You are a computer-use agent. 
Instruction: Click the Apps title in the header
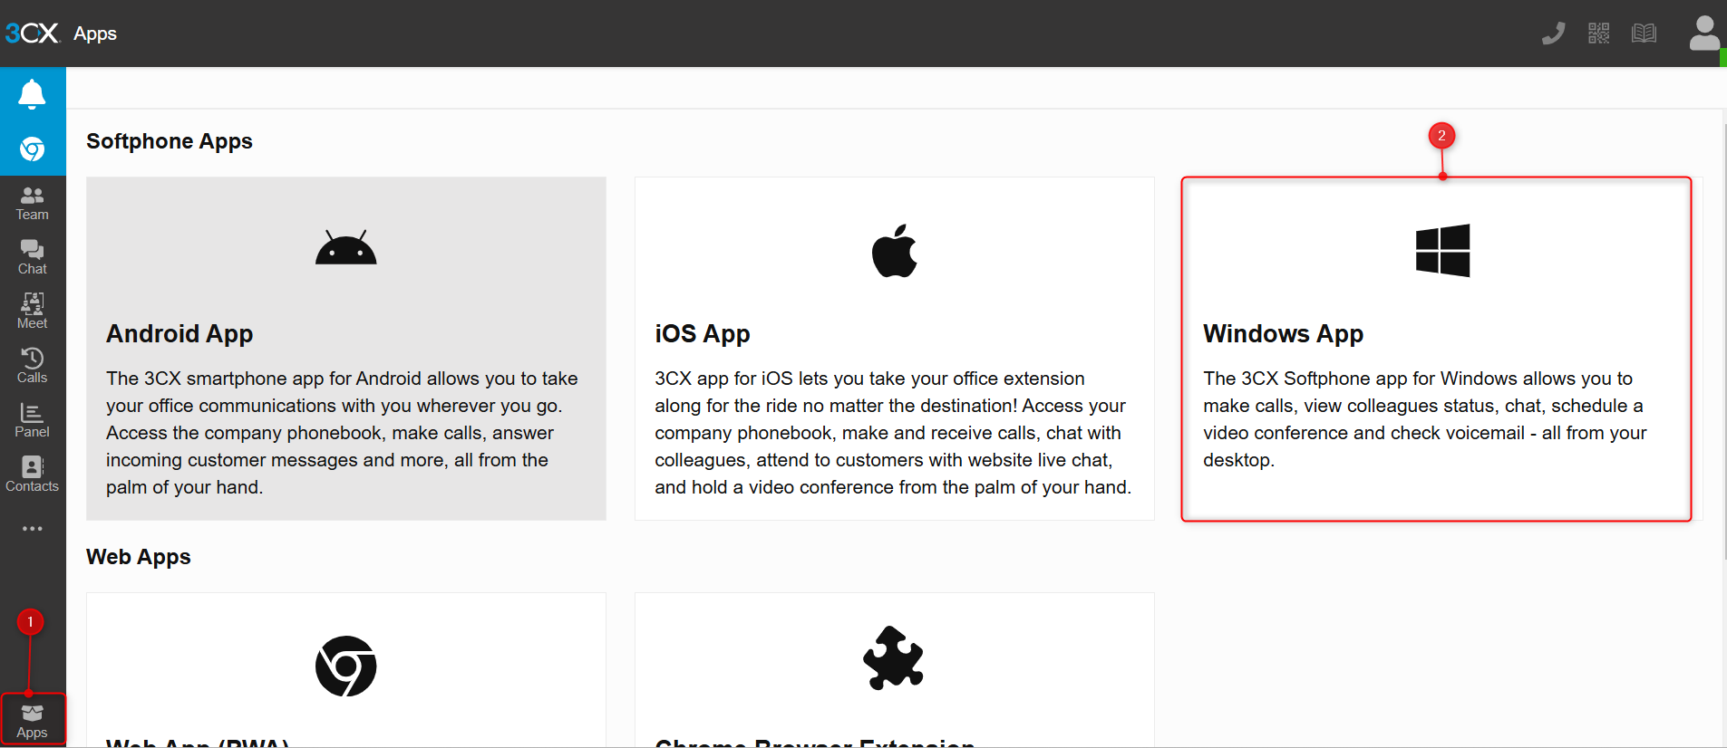pyautogui.click(x=95, y=34)
